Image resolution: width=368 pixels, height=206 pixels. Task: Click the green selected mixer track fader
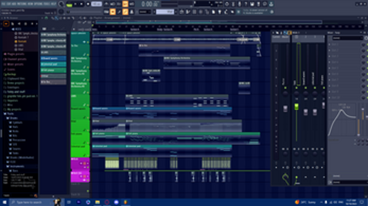pyautogui.click(x=296, y=106)
